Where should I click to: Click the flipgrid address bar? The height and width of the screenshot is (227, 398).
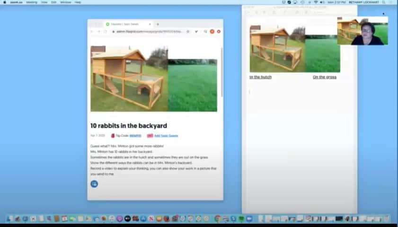(147, 32)
